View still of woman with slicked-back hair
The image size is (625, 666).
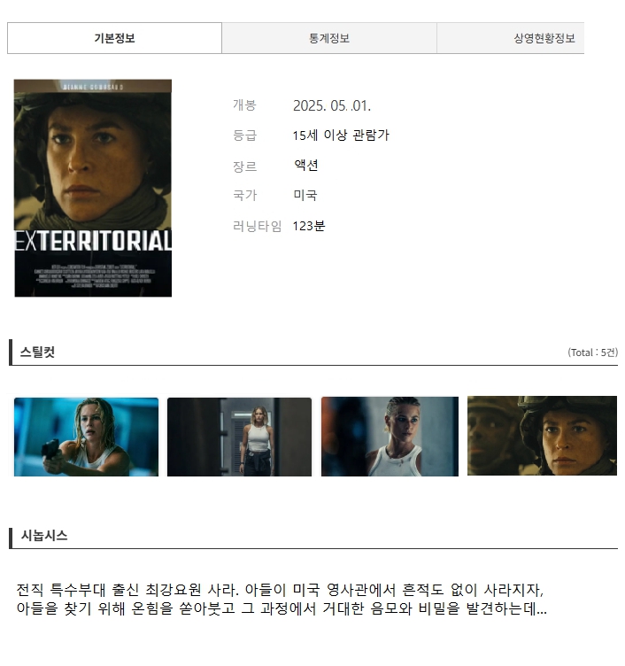pyautogui.click(x=390, y=437)
